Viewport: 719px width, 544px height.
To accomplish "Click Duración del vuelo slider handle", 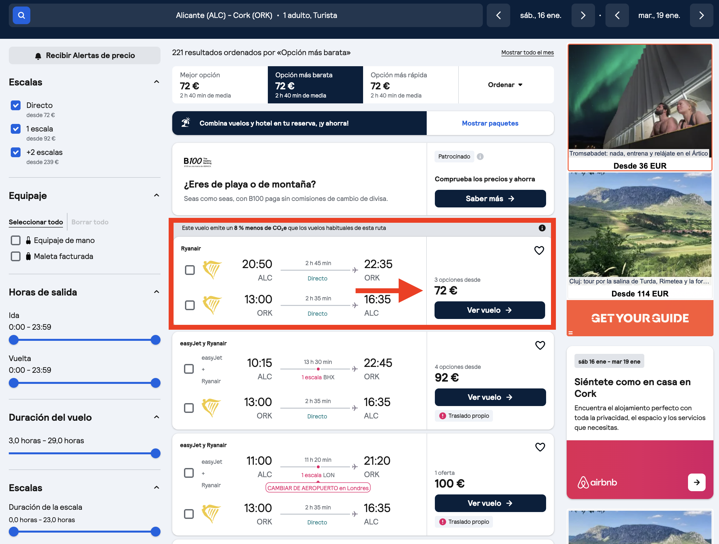I will 156,453.
